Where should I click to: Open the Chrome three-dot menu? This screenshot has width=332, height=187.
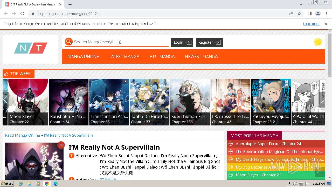326,14
